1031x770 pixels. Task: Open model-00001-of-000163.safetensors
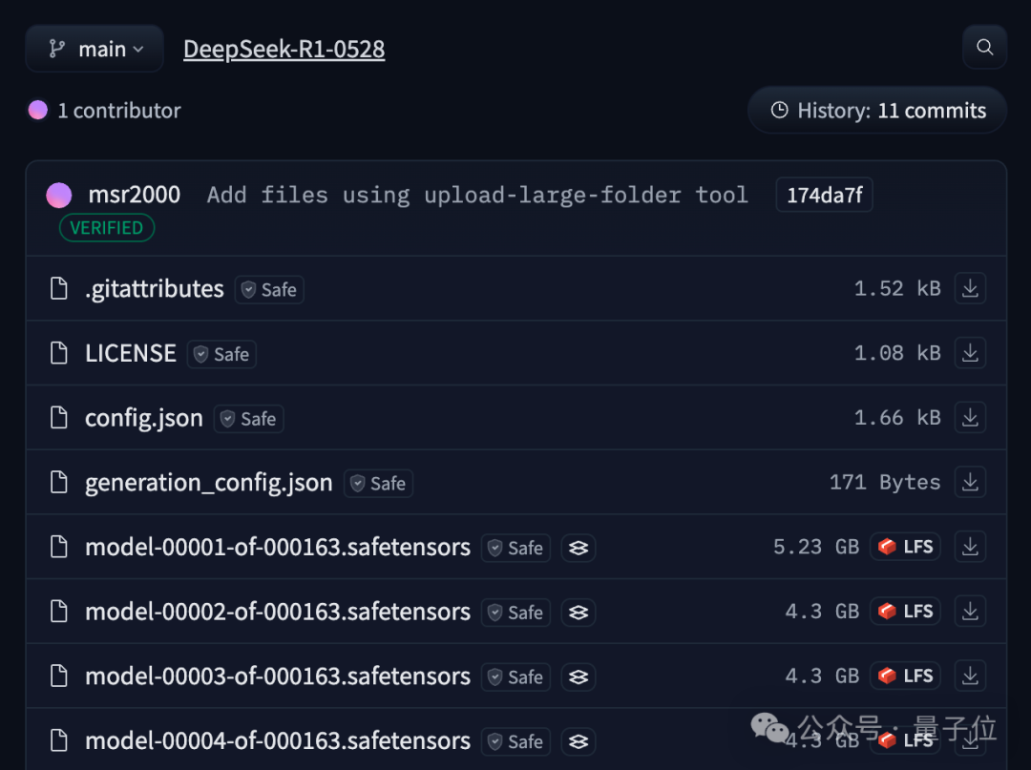(278, 547)
